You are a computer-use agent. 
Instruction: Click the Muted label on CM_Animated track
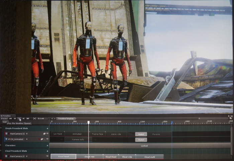tap(141, 140)
